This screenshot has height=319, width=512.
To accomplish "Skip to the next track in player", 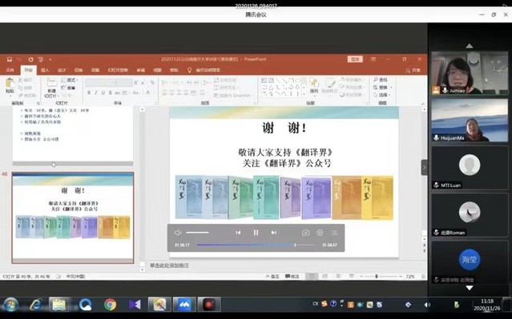I will (274, 233).
